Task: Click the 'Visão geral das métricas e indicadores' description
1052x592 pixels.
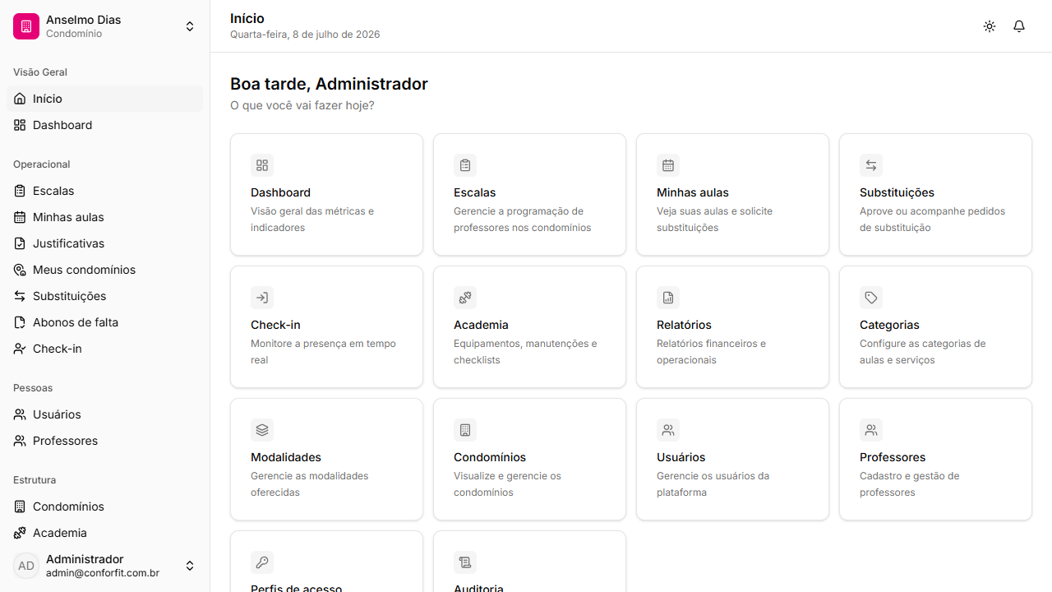Action: (312, 220)
